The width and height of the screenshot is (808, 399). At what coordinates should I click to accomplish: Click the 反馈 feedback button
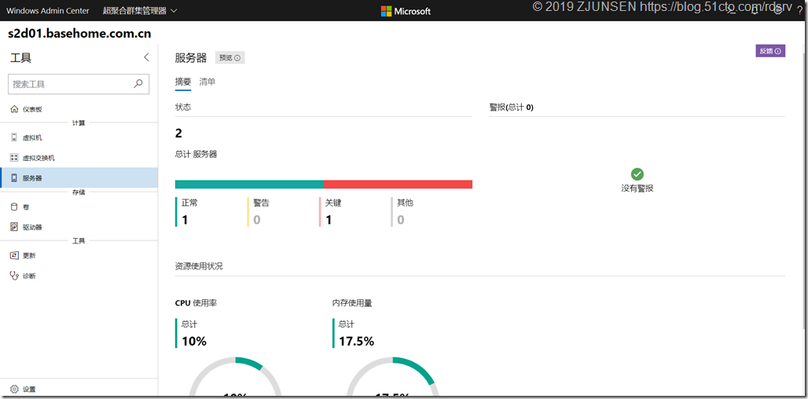770,51
